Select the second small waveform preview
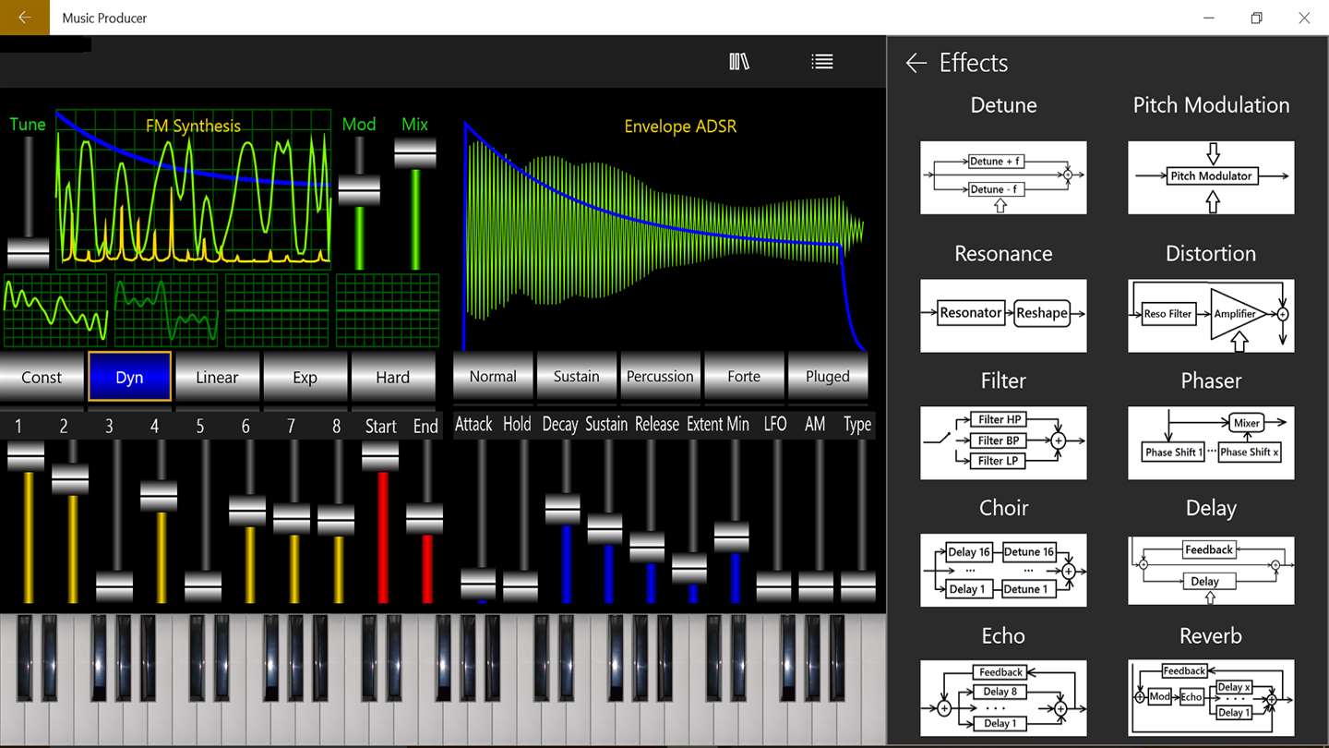Viewport: 1329px width, 748px height. tap(166, 310)
